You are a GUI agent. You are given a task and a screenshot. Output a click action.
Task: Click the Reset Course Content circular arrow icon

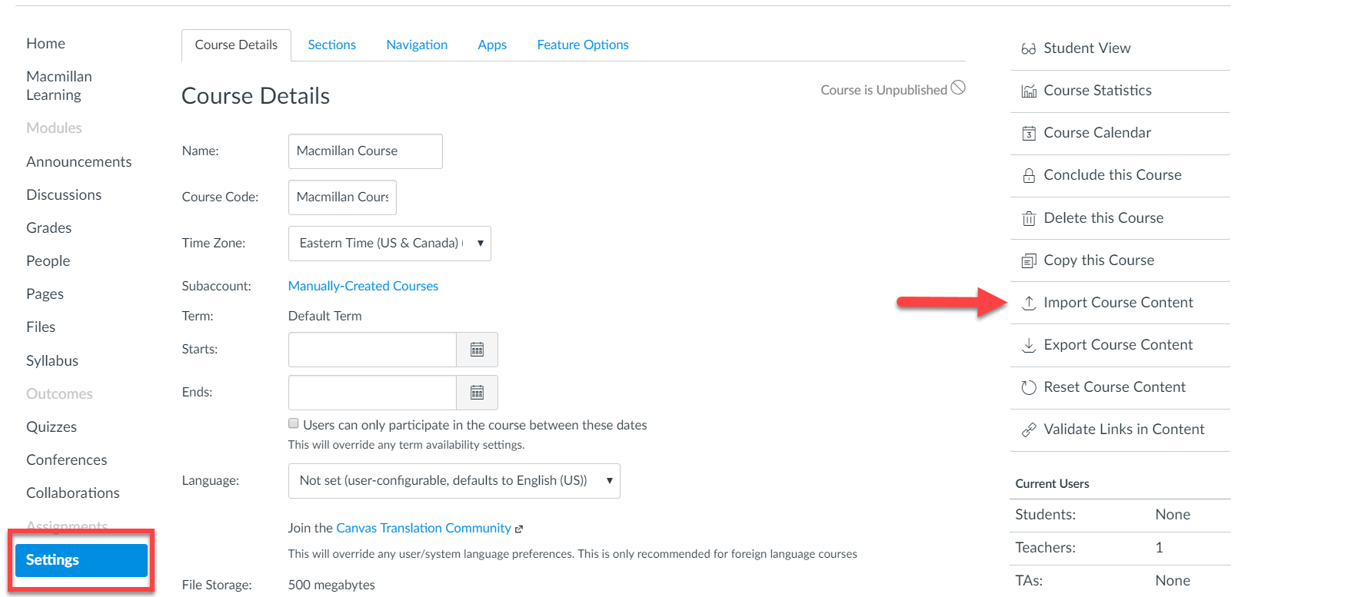pos(1029,386)
